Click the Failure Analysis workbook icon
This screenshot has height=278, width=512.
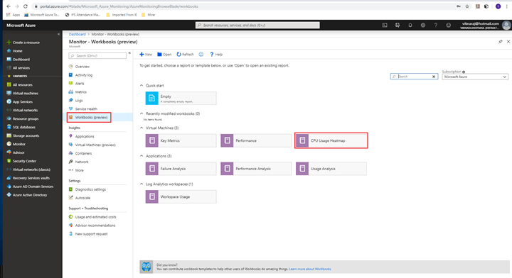point(152,169)
